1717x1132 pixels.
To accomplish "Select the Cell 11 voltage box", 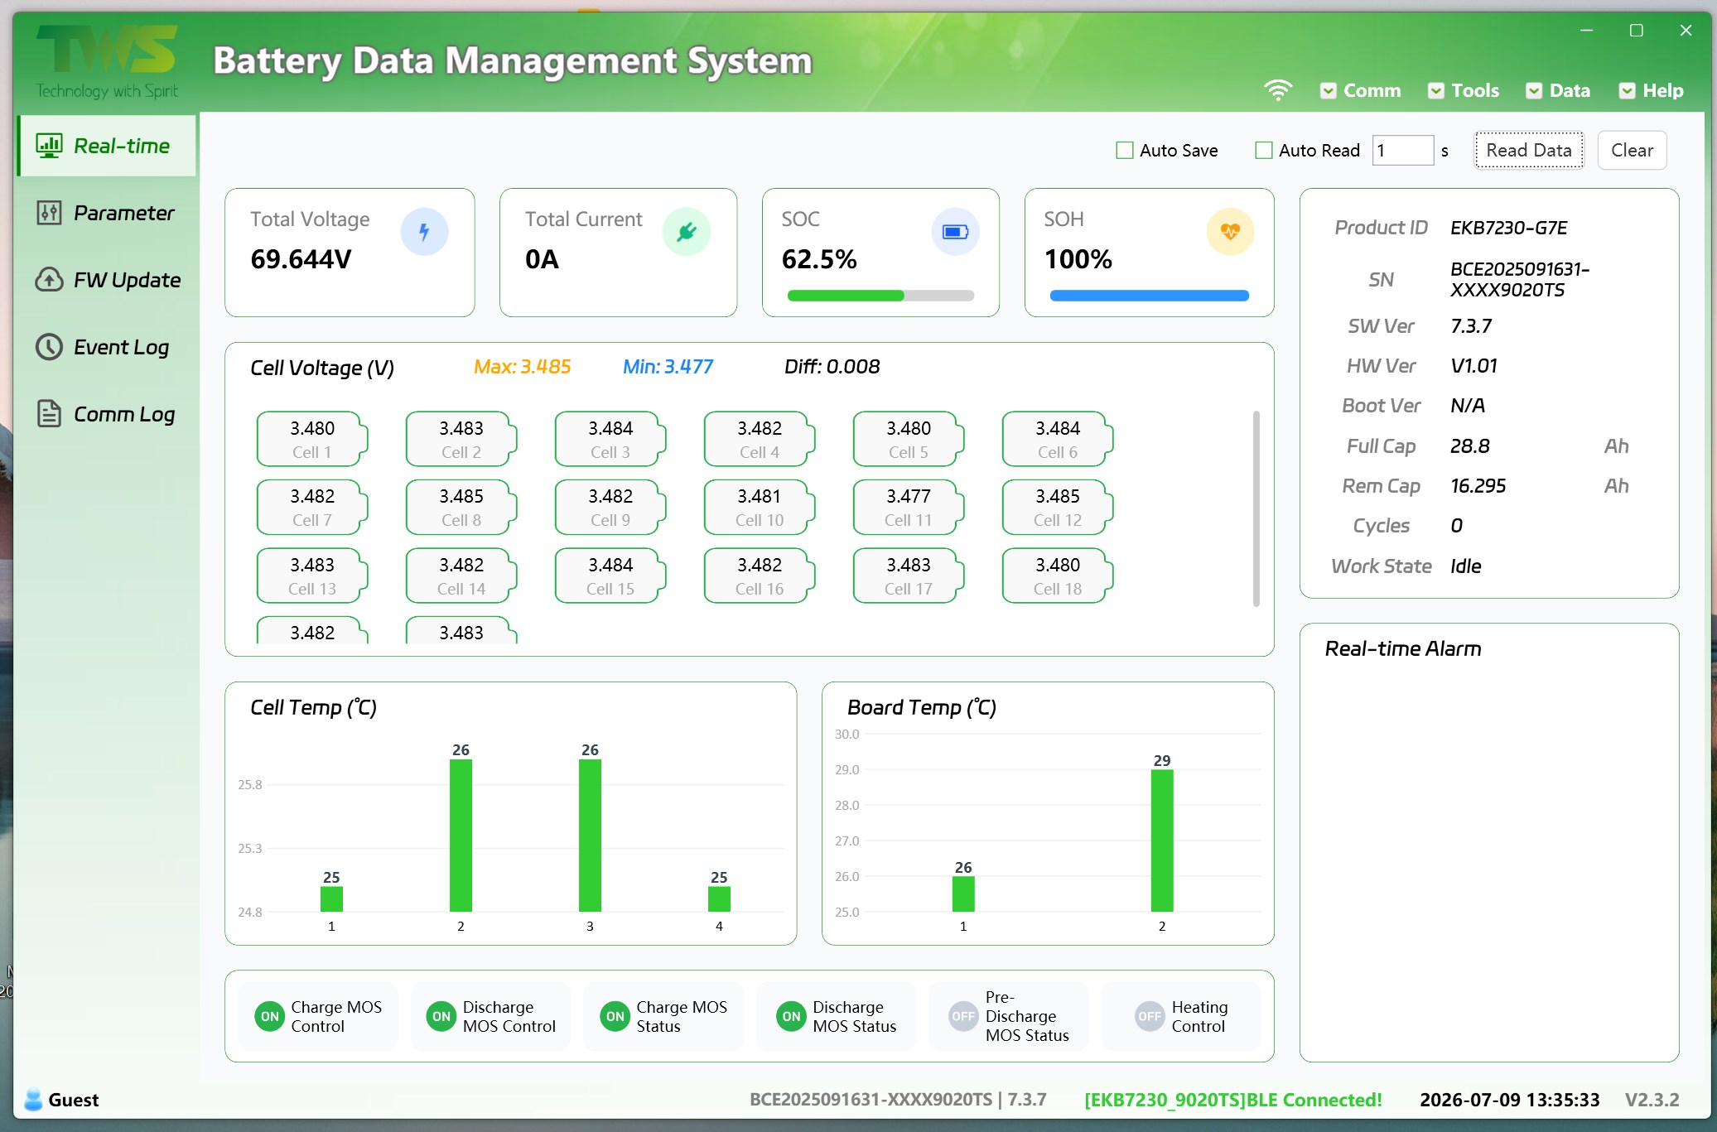I will click(909, 508).
